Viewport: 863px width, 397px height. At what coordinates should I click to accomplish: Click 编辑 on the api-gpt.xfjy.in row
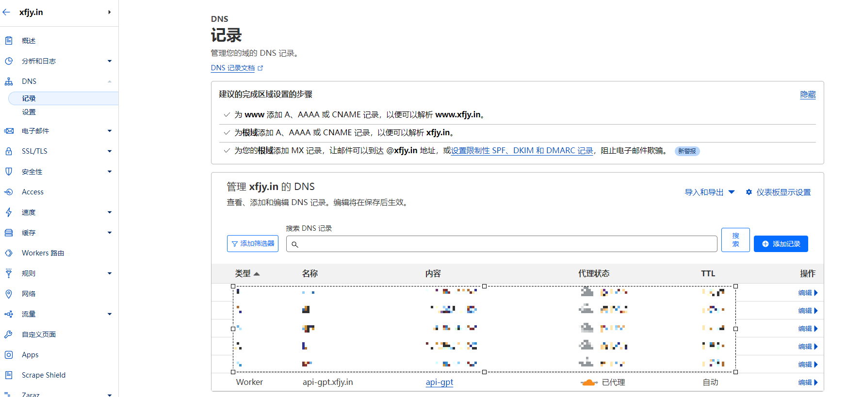pos(808,382)
